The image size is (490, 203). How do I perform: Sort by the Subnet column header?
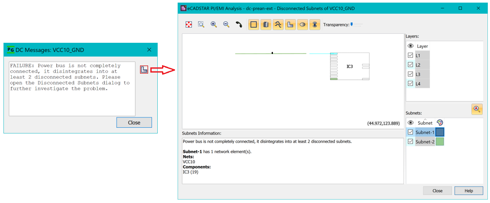tap(425, 123)
